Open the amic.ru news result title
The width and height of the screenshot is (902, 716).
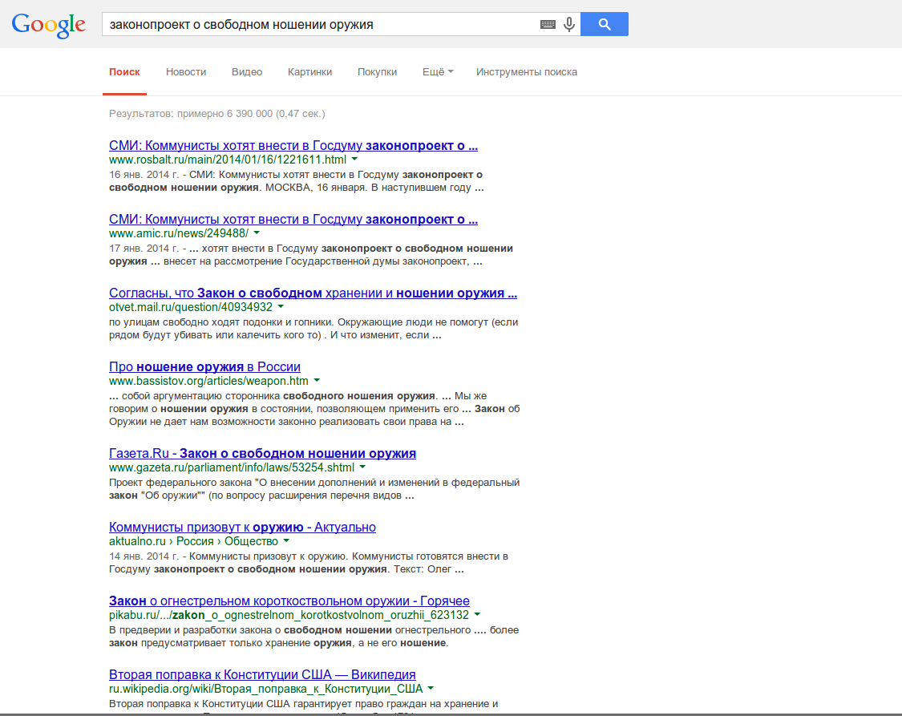coord(293,219)
